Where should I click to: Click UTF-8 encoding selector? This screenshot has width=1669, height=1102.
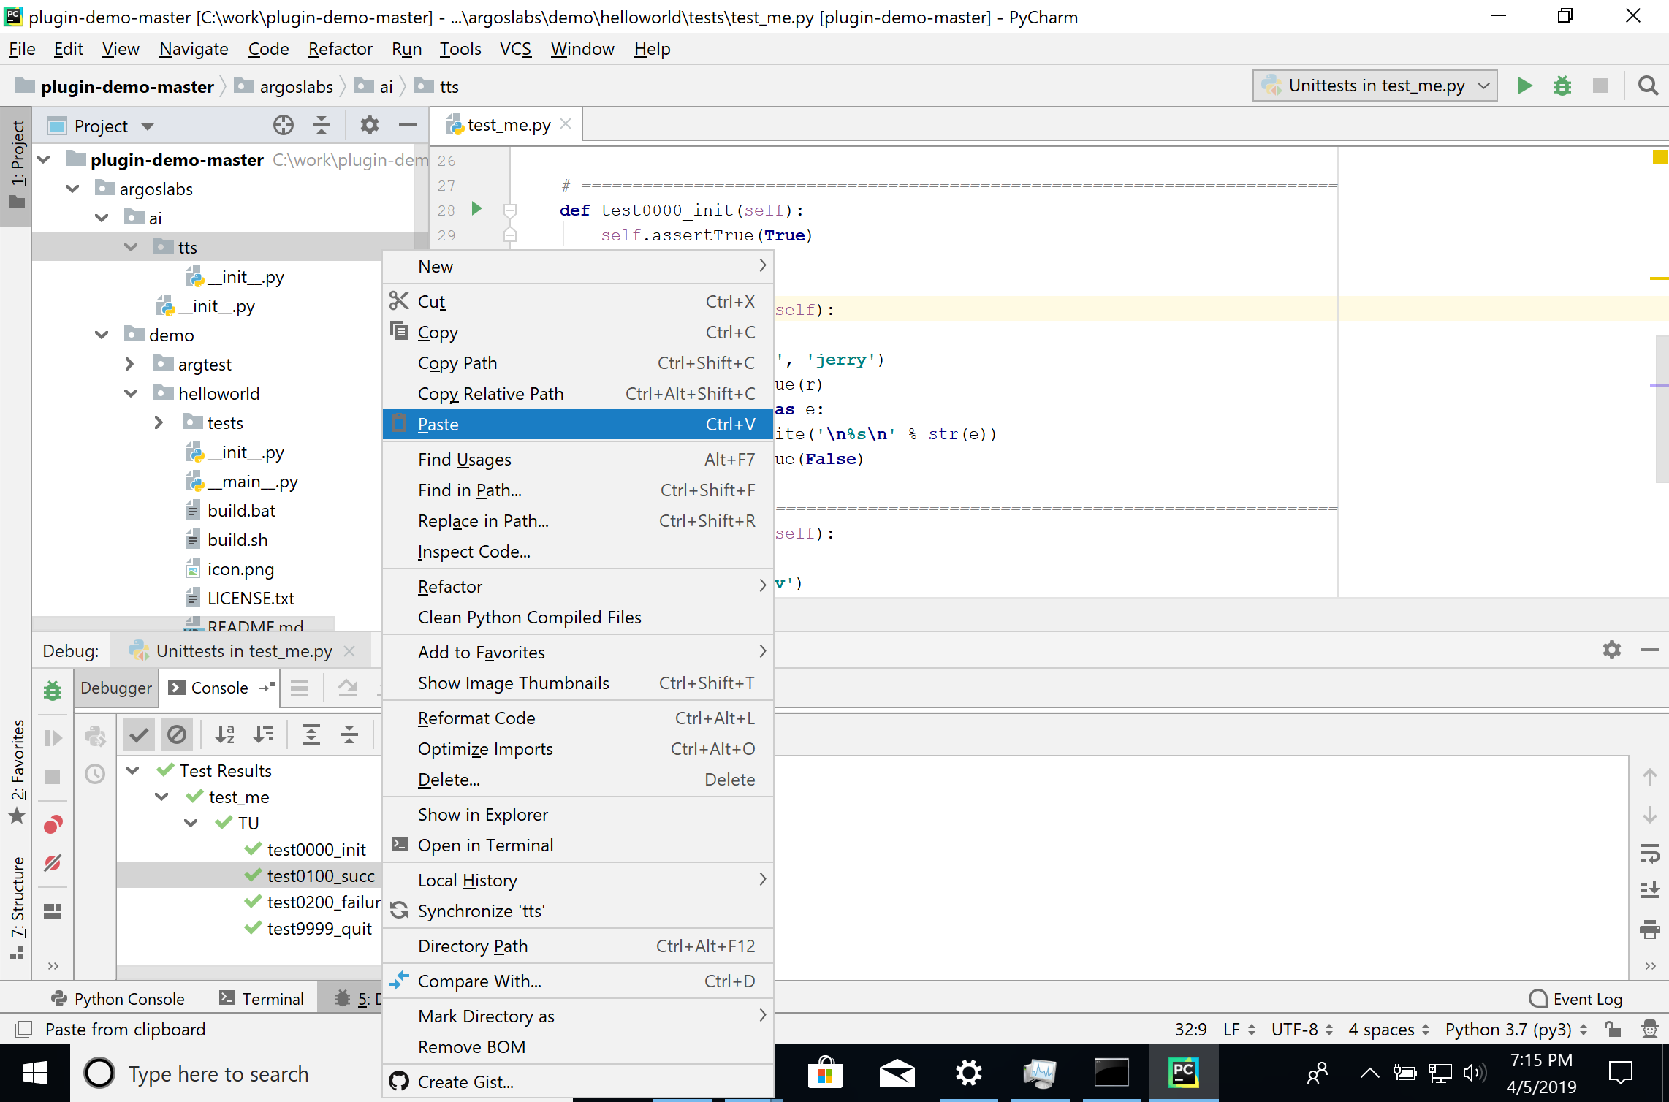(x=1302, y=1029)
